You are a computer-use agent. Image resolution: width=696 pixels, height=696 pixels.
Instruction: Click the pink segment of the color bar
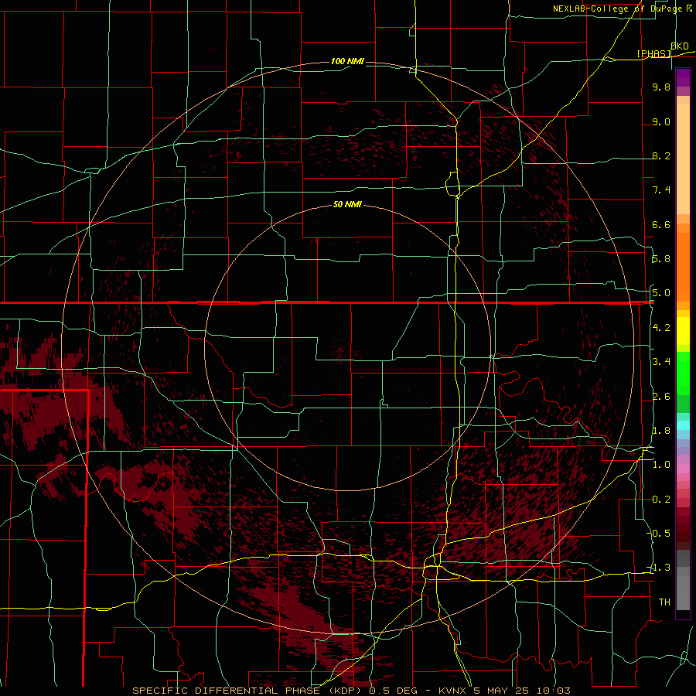683,469
